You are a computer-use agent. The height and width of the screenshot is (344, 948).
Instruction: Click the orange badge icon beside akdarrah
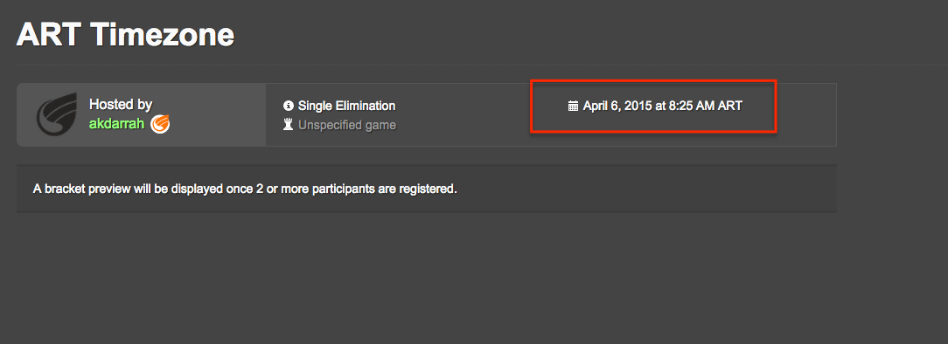coord(160,124)
